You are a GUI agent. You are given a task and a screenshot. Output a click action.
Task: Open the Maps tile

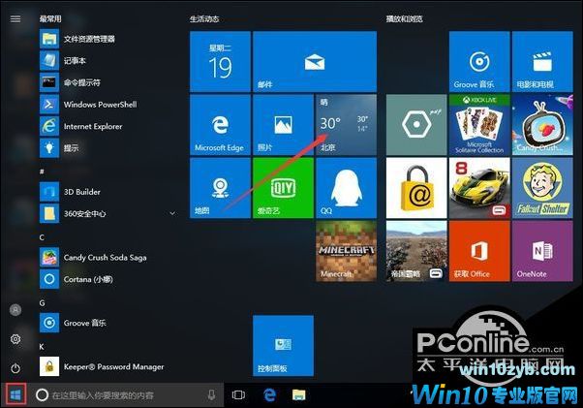click(219, 188)
